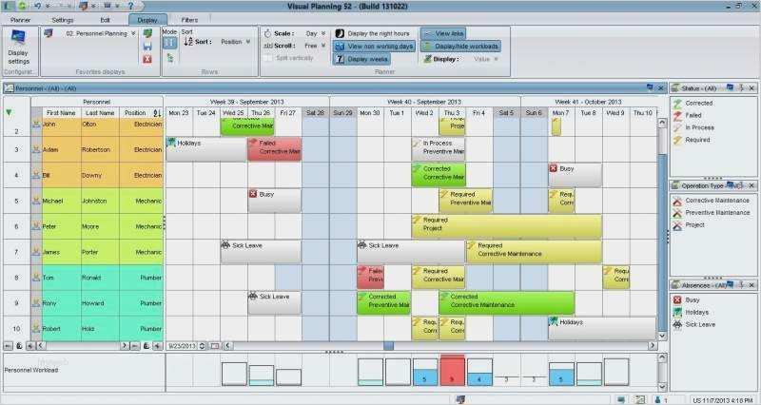Click Robert Holo's Holidays block
This screenshot has height=405, width=761.
point(602,328)
